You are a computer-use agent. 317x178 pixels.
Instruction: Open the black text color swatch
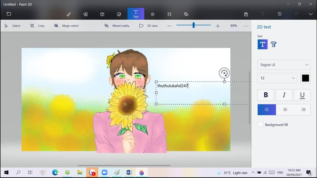tap(305, 78)
